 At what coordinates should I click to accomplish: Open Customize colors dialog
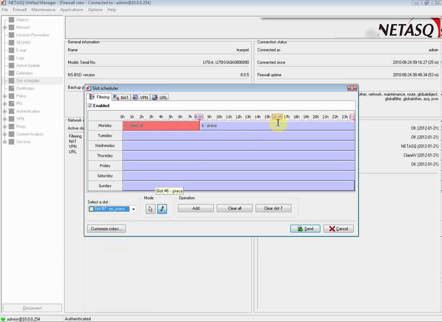(106, 229)
